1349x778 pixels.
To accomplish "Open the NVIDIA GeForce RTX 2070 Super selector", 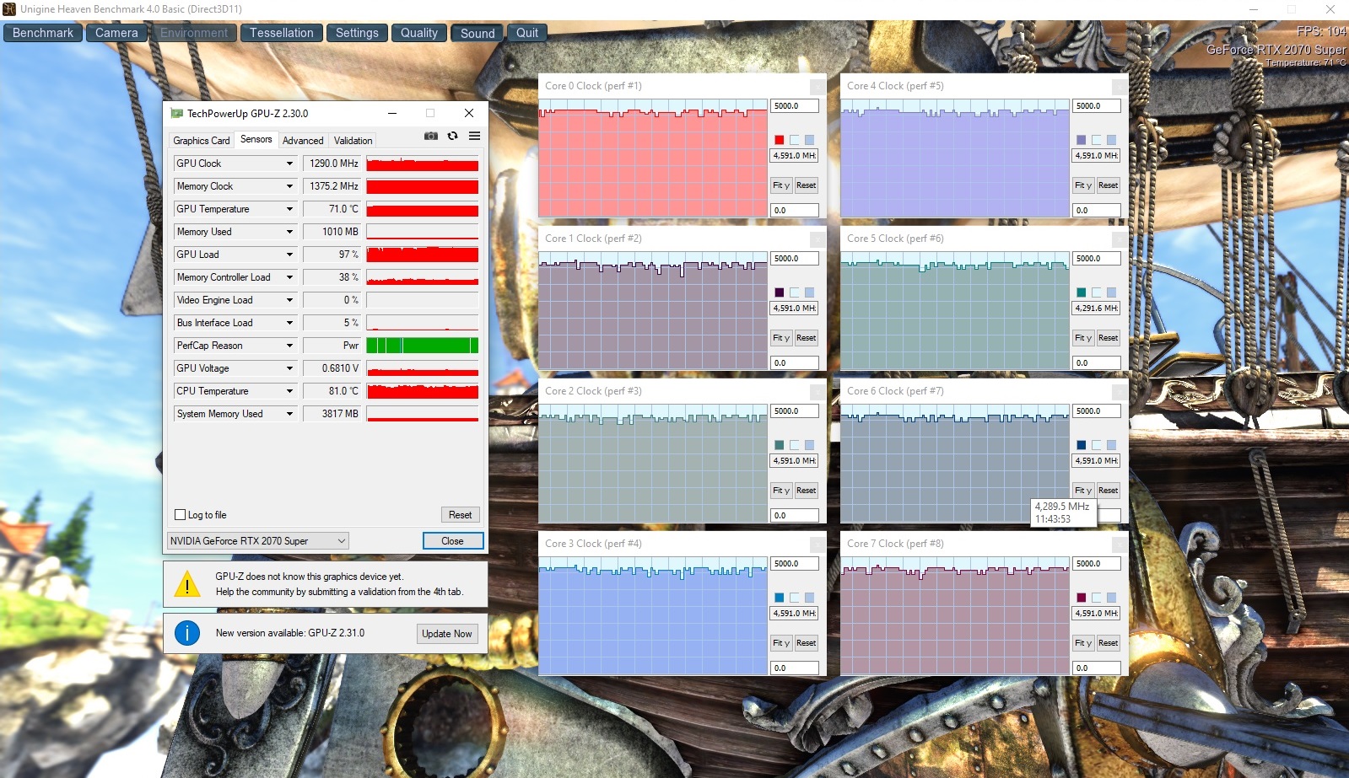I will click(258, 541).
